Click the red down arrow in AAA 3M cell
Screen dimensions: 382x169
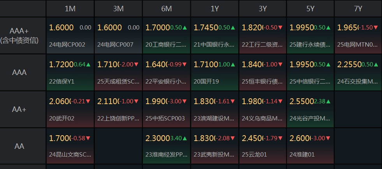coord(136,64)
